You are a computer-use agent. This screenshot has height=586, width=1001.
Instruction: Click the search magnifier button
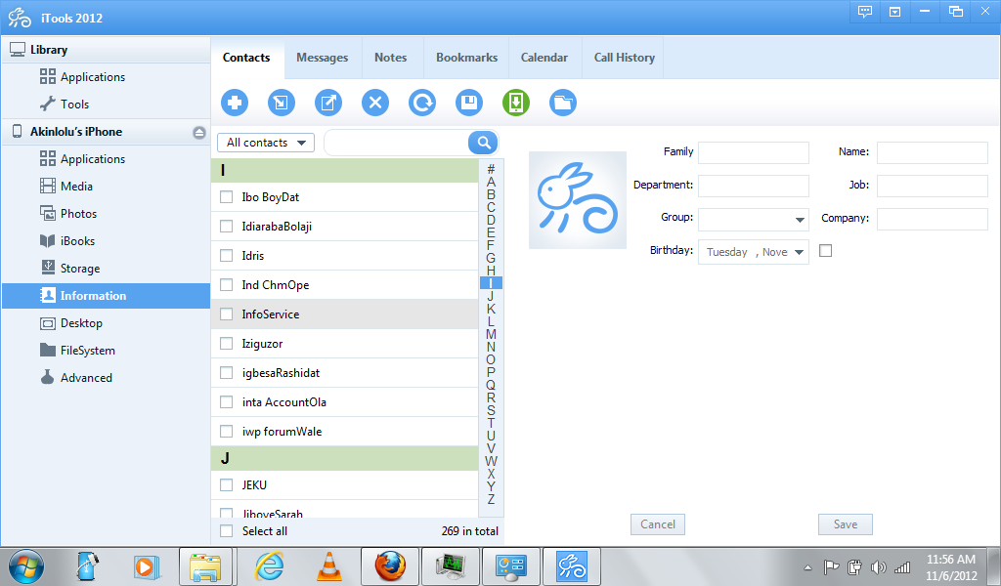click(x=483, y=143)
